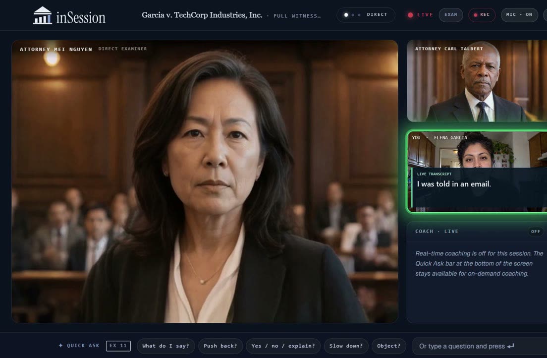This screenshot has width=547, height=358.
Task: Choose the "Push back?" quick ask chip
Action: click(x=220, y=346)
